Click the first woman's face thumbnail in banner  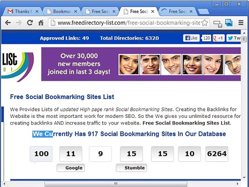coord(129,64)
